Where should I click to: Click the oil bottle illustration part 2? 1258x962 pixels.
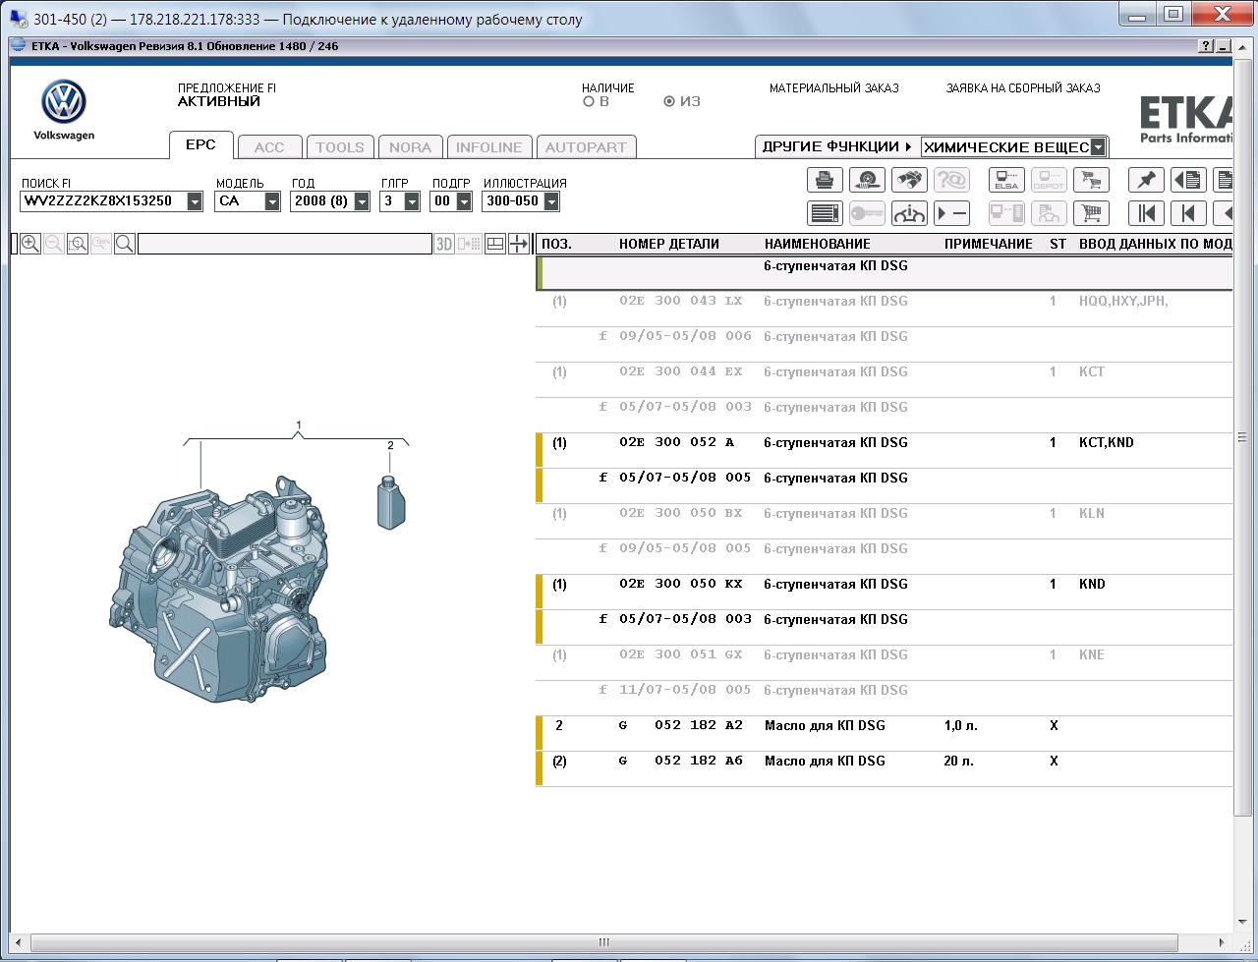(390, 501)
